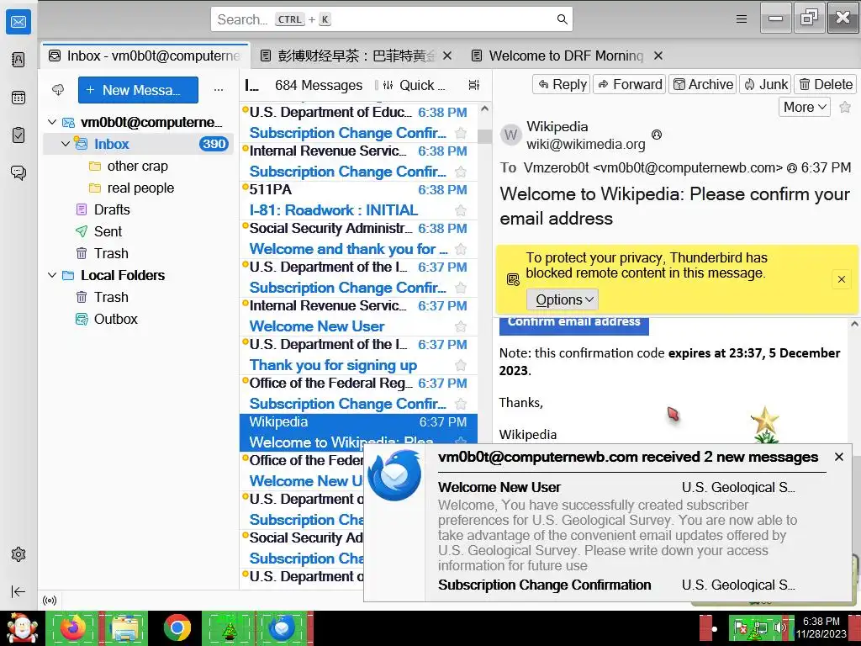Open the Chat sidebar icon
The image size is (861, 646).
click(18, 172)
